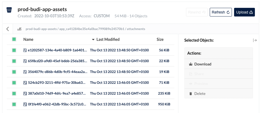The height and width of the screenshot is (113, 263).
Task: Open file 524cb293-3211-4ffd-975a-30ba63
Action: pyautogui.click(x=57, y=83)
